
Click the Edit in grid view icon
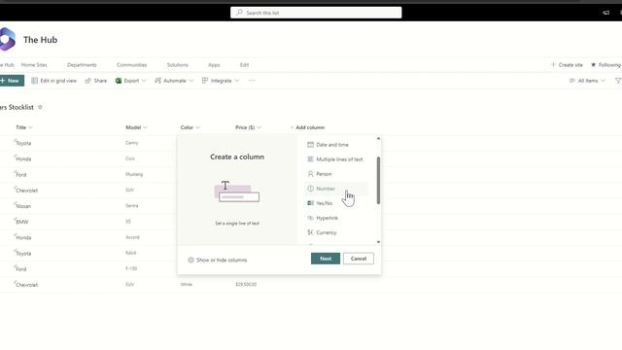[x=35, y=81]
